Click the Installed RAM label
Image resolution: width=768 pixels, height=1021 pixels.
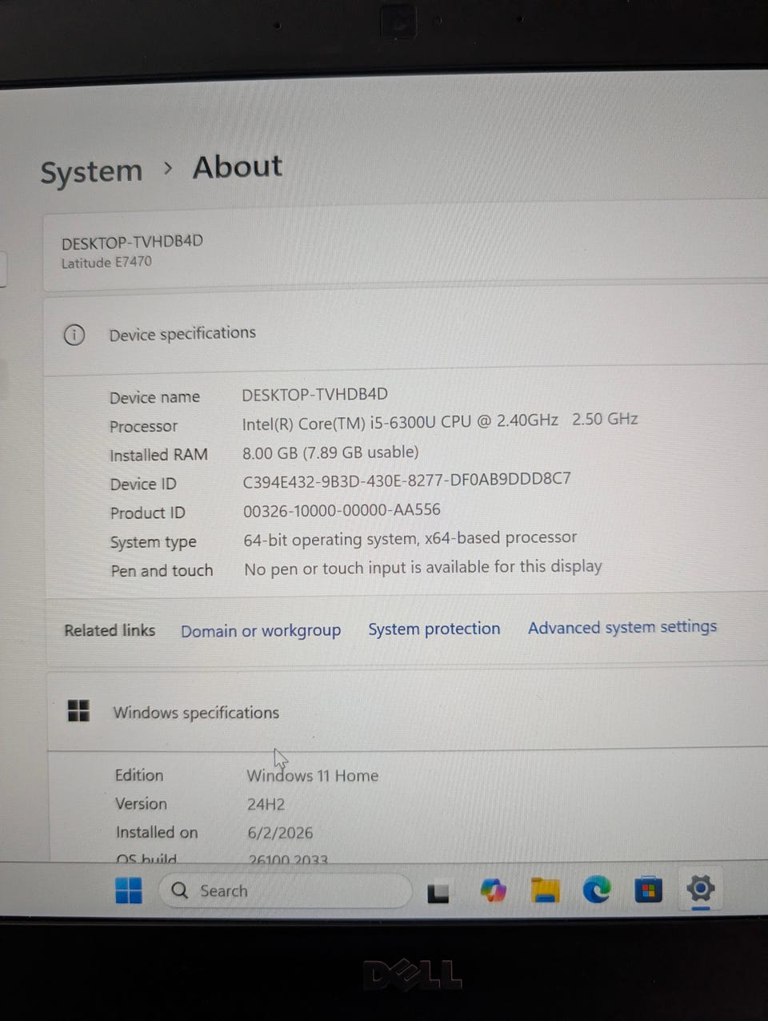click(158, 455)
